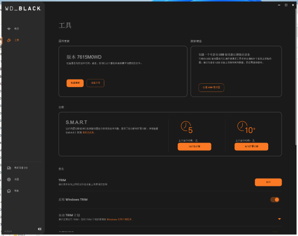This screenshot has width=298, height=236.
Task: Click the 检查更新 firmware button
Action: pos(75,83)
